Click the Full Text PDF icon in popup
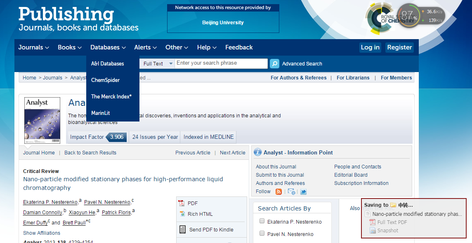472x243 pixels. coord(373,222)
